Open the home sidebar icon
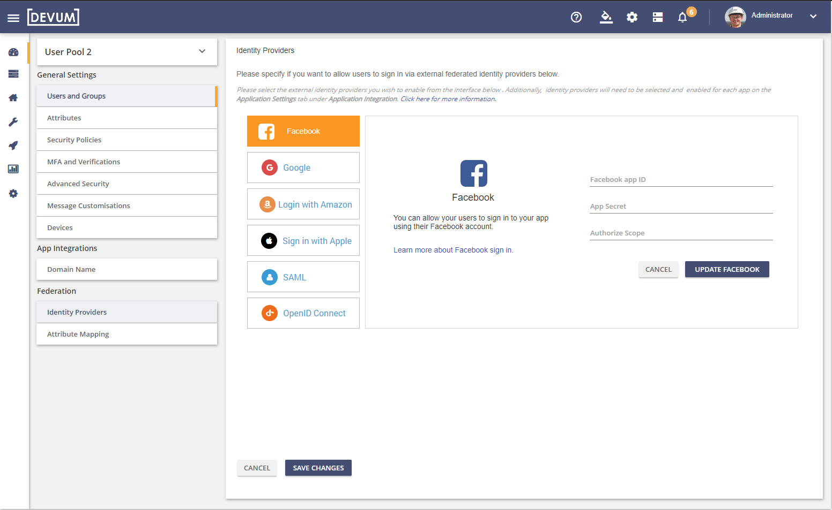Viewport: 832px width, 510px height. (13, 98)
